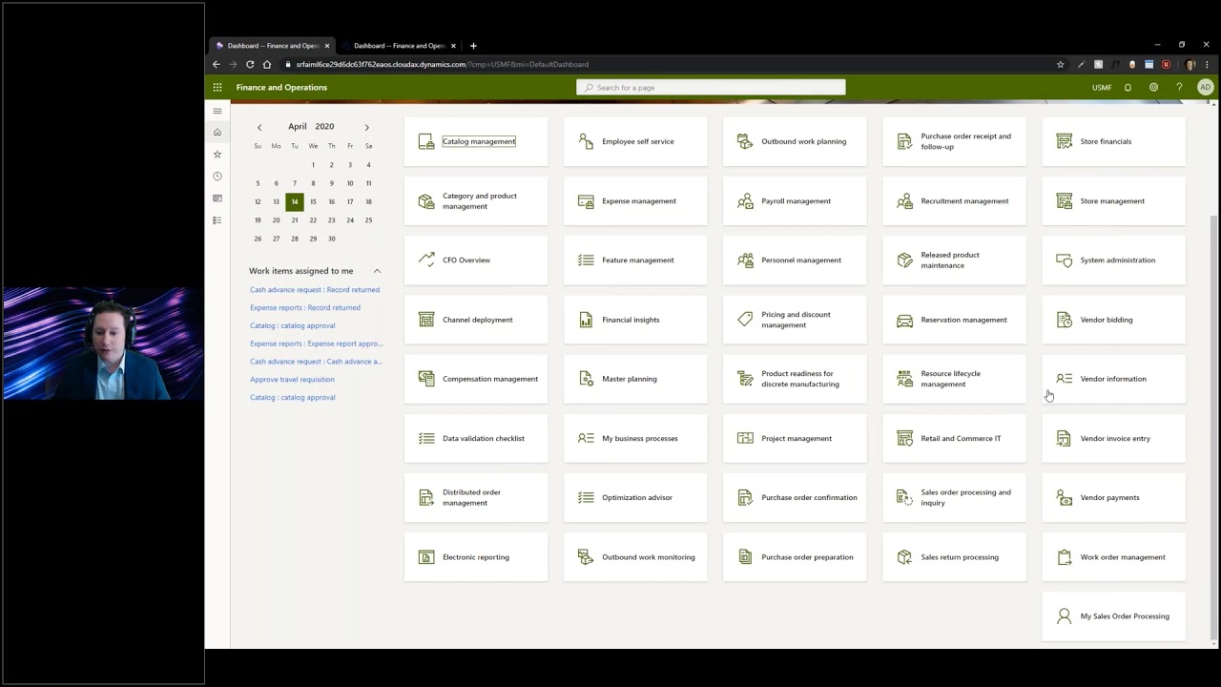This screenshot has width=1221, height=687.
Task: Click Search for a page field
Action: coord(711,87)
